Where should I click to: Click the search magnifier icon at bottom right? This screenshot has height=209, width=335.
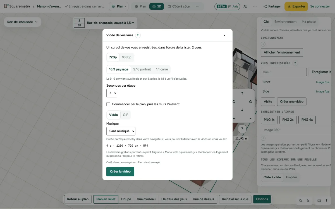(x=301, y=200)
